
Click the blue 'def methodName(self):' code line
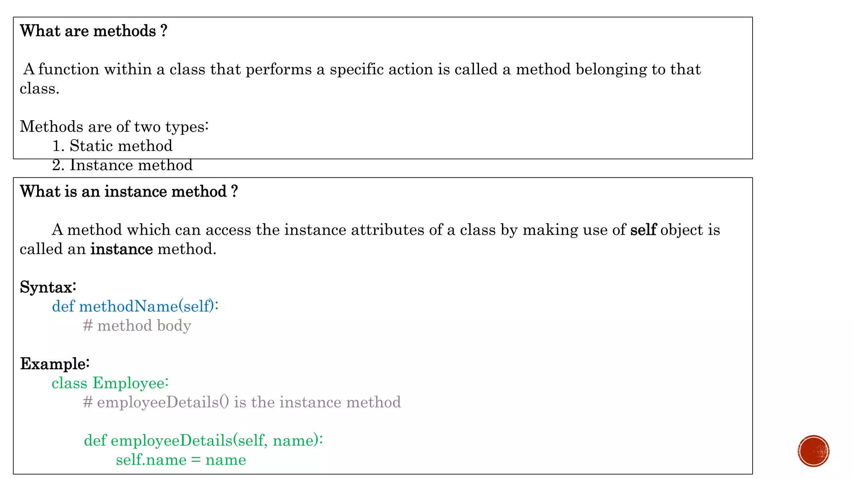135,306
